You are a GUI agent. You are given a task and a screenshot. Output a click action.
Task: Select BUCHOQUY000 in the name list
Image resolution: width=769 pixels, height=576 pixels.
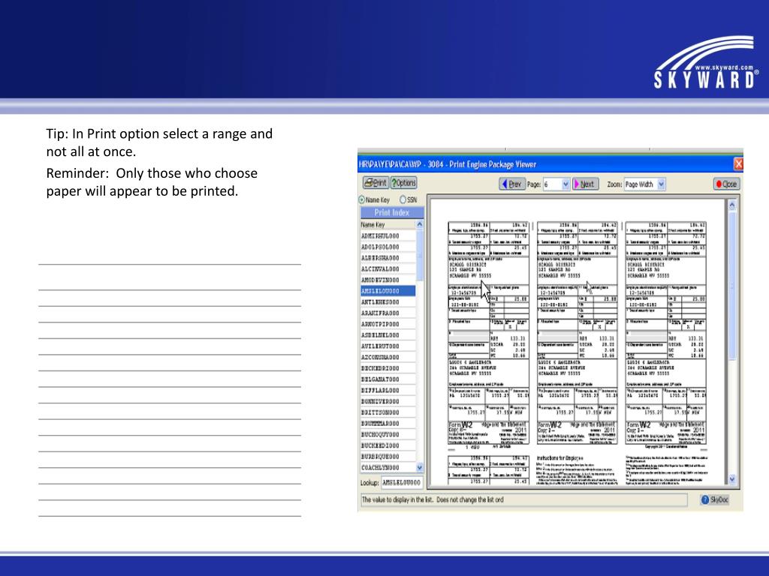(x=388, y=434)
